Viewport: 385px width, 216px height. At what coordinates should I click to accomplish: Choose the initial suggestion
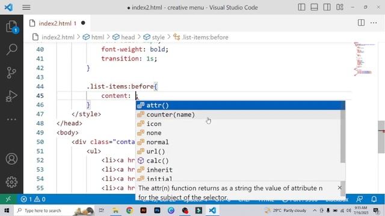point(239,179)
